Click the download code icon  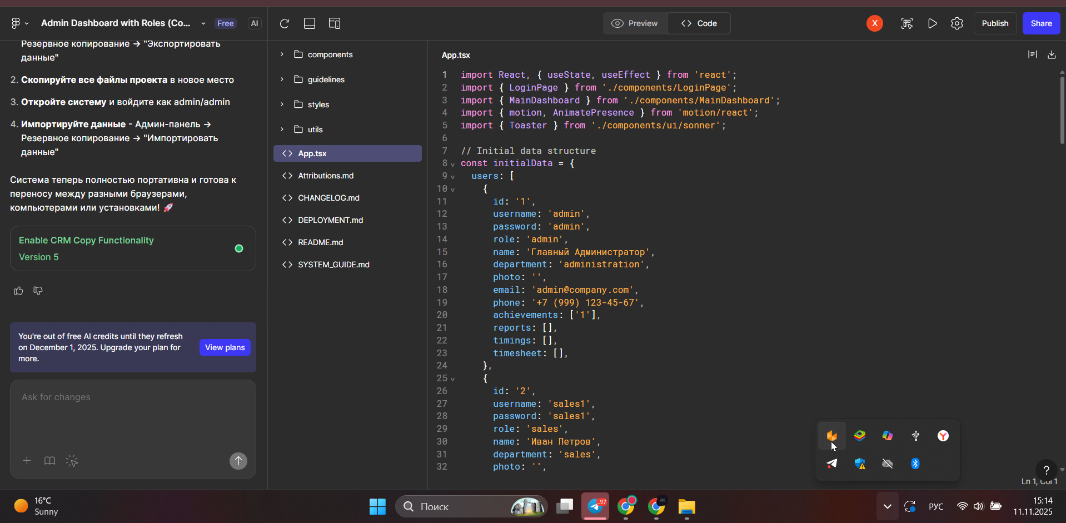click(1052, 54)
